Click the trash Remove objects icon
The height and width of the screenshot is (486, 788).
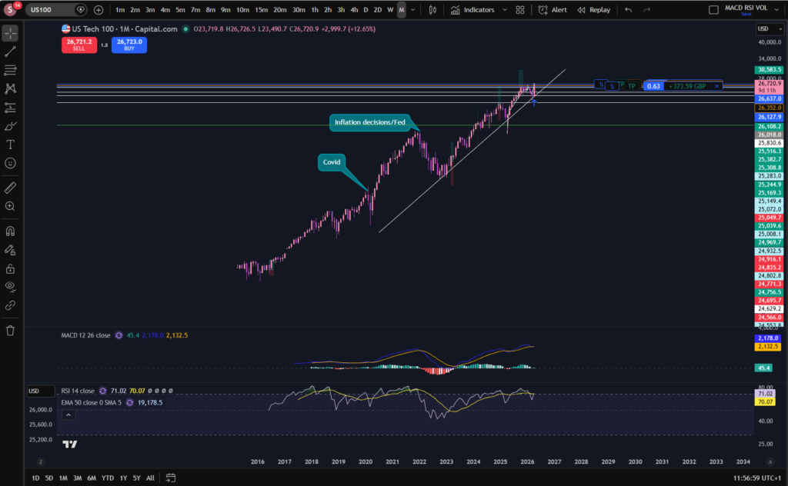coord(10,331)
